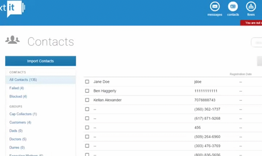
Task: Check the box for contact 456
Action: pyautogui.click(x=87, y=128)
